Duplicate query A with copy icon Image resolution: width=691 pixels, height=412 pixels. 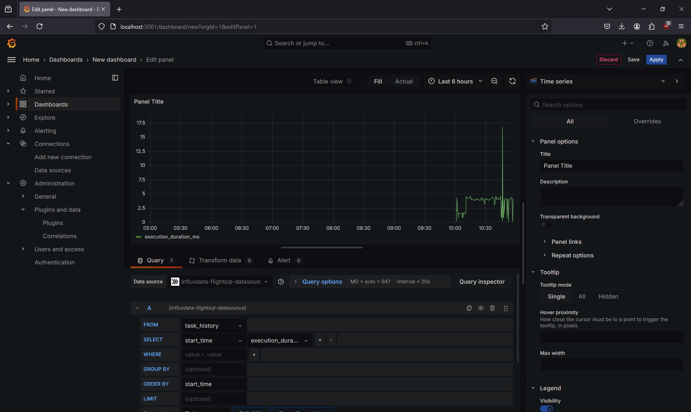pyautogui.click(x=469, y=308)
